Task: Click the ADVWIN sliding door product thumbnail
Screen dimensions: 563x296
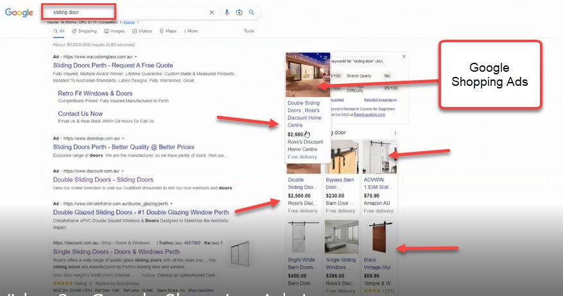Action: click(379, 156)
